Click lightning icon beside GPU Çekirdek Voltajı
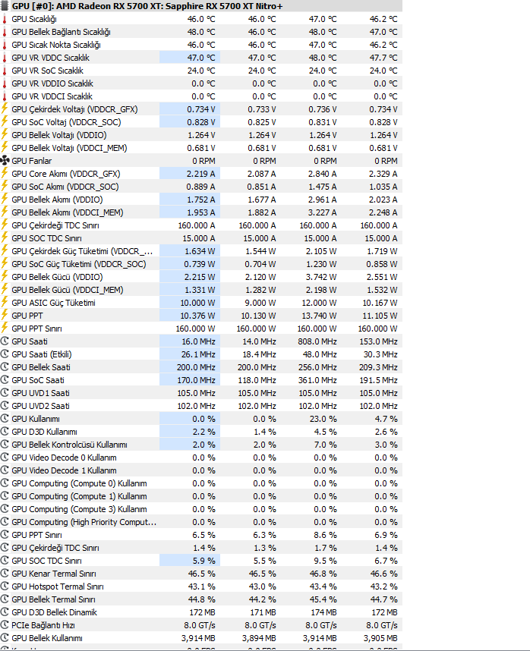530x651 pixels. click(5, 108)
